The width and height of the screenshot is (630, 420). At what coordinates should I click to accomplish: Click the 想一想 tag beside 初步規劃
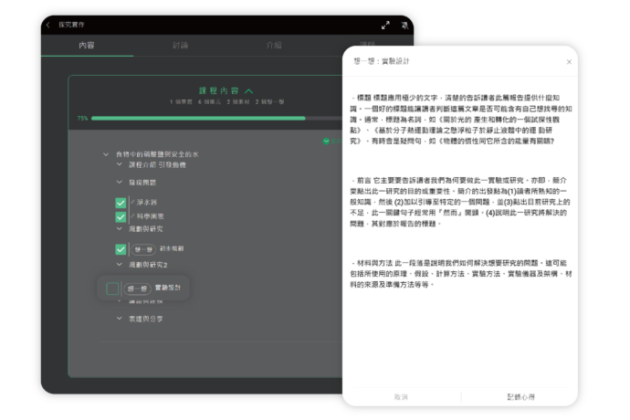click(x=143, y=248)
